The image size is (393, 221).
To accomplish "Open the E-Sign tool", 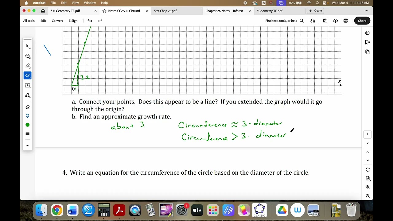I will (x=73, y=21).
